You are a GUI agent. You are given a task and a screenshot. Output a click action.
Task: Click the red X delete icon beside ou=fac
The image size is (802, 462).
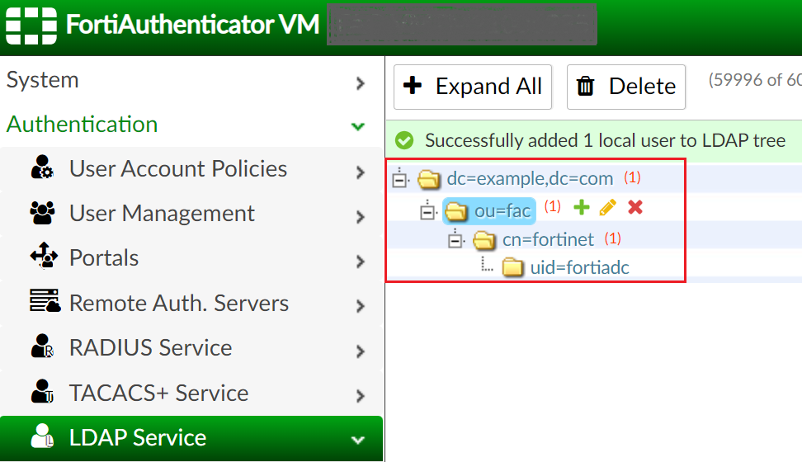[635, 208]
